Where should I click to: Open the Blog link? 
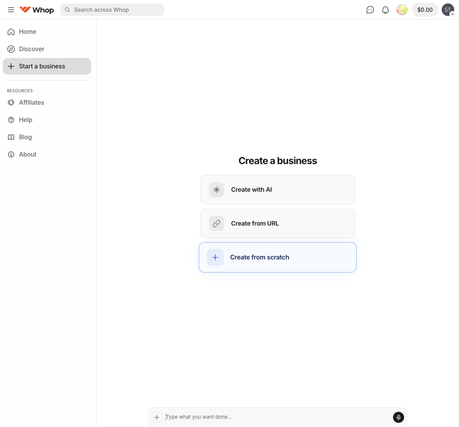tap(47, 137)
